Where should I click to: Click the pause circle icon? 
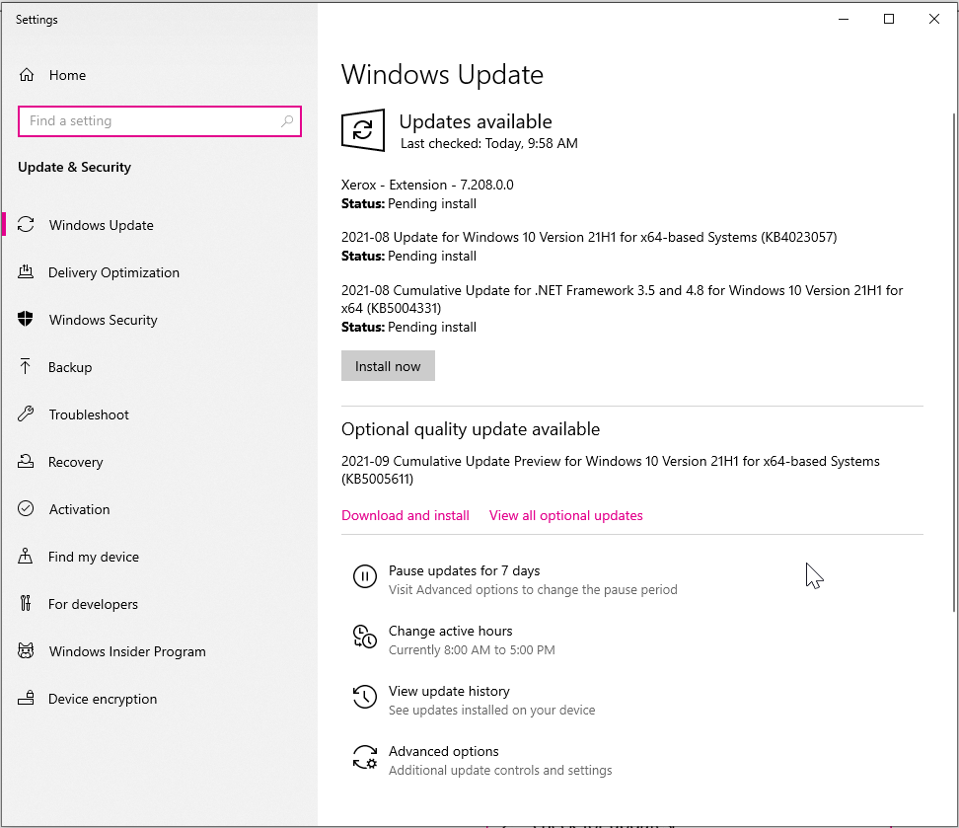364,576
